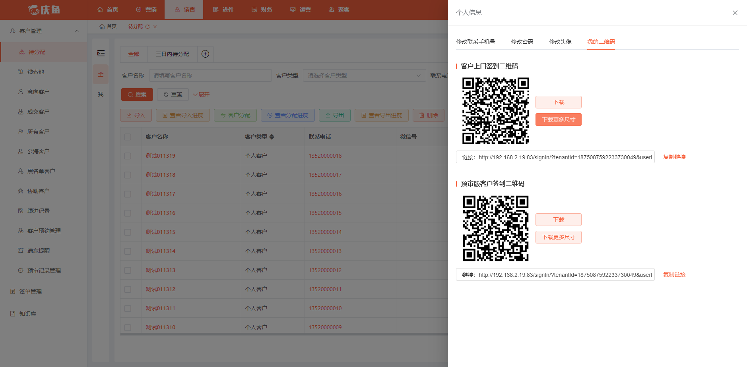Open 线索池 sidebar item
Viewport: 747px width, 367px height.
44,72
